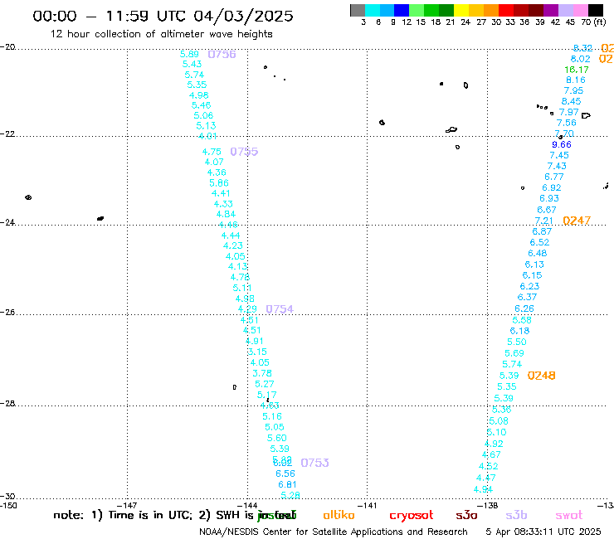Click the black swatch at the legend end
Screen dimensions: 614x539
tap(595, 10)
